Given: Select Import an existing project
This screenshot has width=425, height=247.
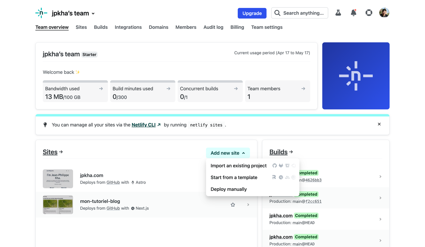Looking at the screenshot, I should click(x=239, y=166).
